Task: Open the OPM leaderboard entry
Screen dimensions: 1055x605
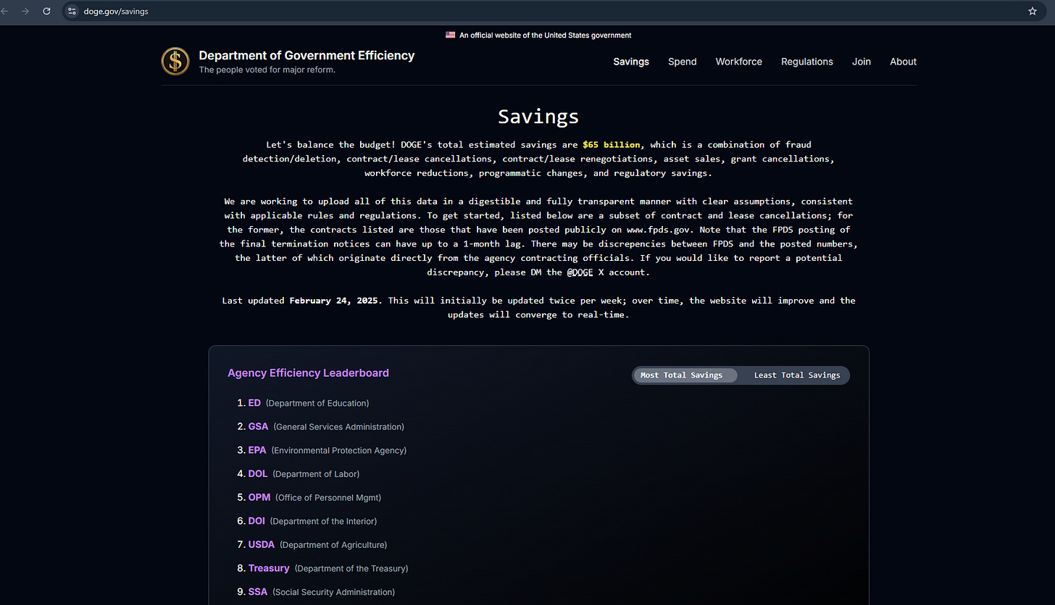Action: tap(259, 497)
